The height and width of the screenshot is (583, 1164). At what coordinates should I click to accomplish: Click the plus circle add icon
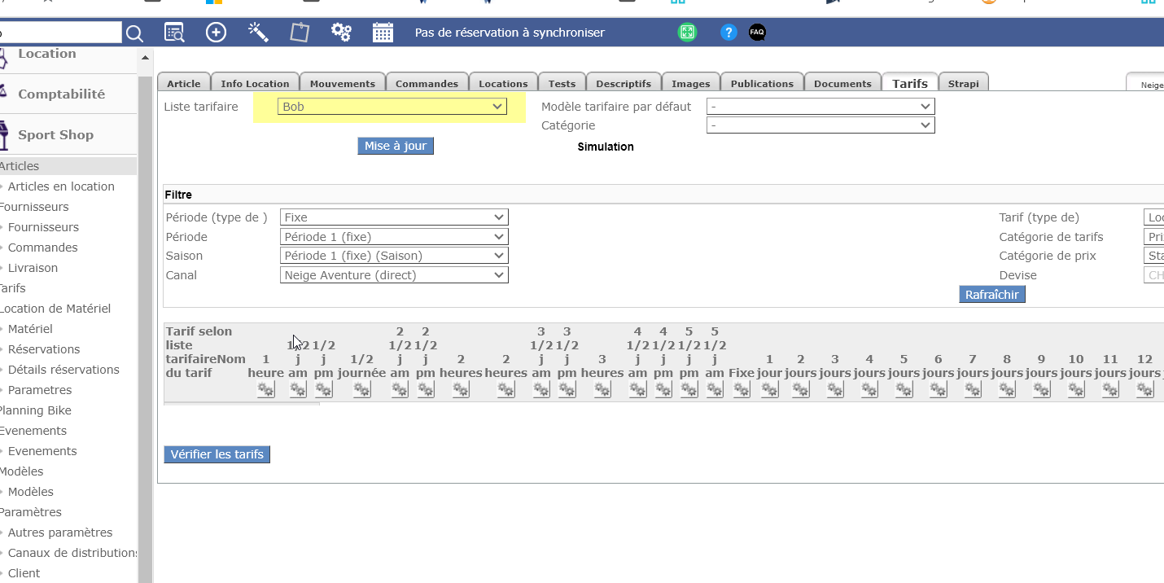point(217,33)
